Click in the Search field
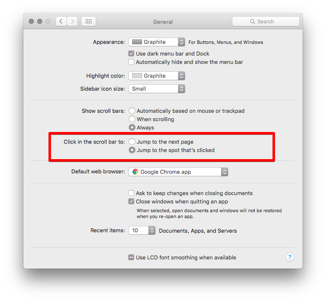Screen dimensions: 326x302 point(266,21)
